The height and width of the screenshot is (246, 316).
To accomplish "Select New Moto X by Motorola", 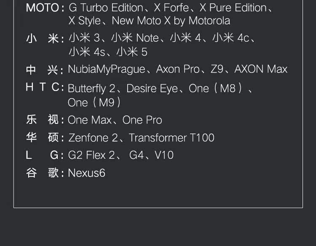I will 171,21.
